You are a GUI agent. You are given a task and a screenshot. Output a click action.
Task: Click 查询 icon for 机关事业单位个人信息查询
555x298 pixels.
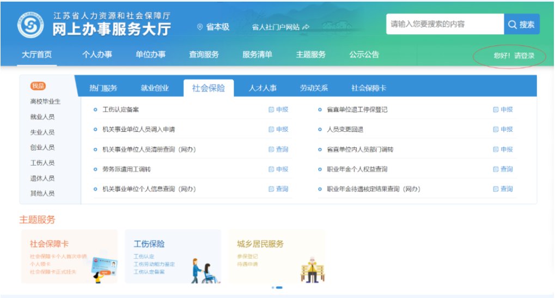click(271, 189)
